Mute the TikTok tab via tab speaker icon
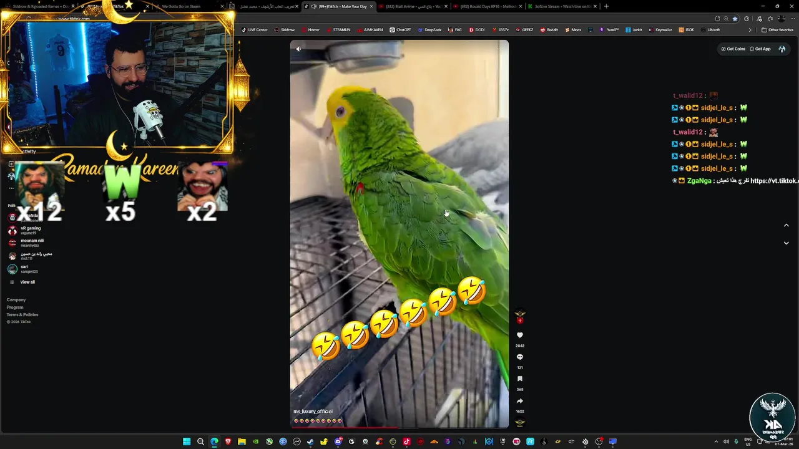 point(314,6)
